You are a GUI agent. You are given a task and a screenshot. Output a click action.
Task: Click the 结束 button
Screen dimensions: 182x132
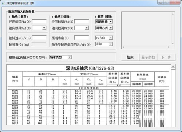pos(130,57)
